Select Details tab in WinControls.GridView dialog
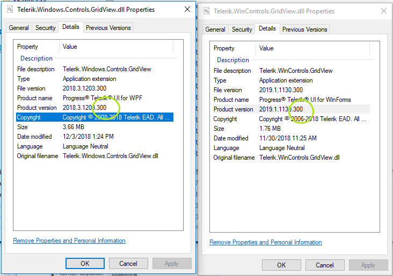The image size is (393, 276). [x=267, y=28]
